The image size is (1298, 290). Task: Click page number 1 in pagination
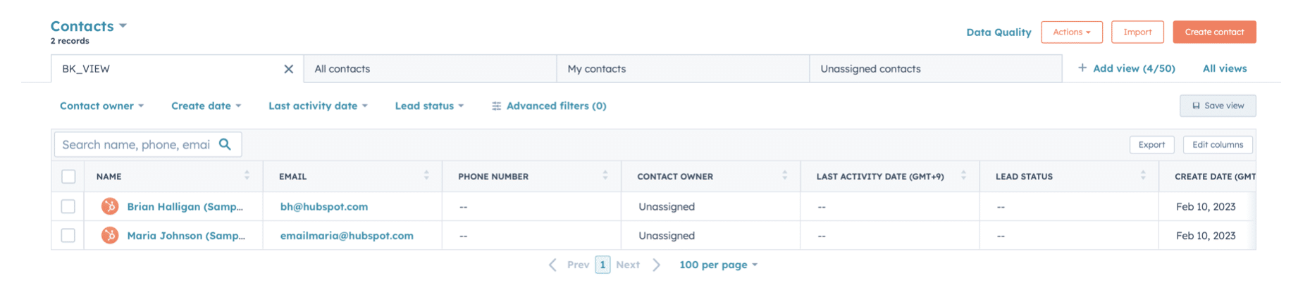pos(602,265)
